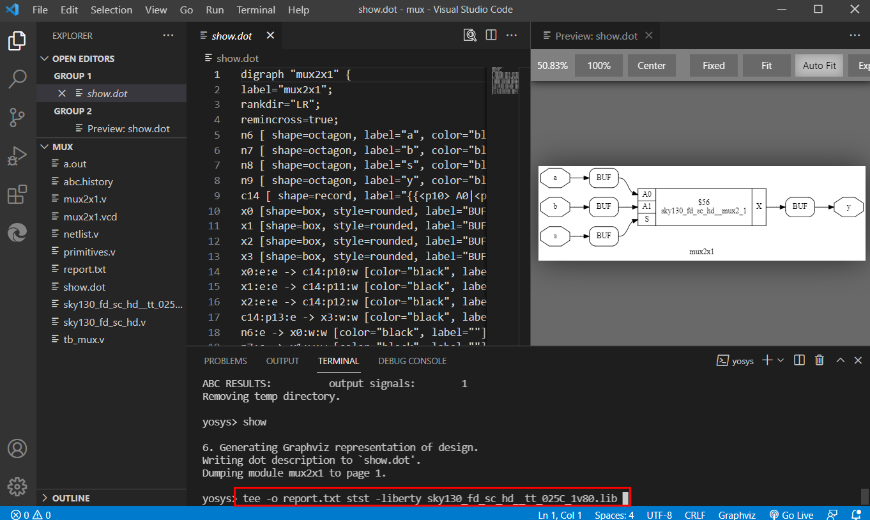Close the show.dot editor tab
870x520 pixels.
[x=270, y=36]
